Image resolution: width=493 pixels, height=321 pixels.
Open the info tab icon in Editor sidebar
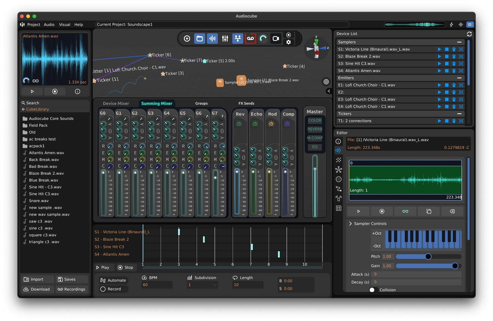pyautogui.click(x=338, y=141)
